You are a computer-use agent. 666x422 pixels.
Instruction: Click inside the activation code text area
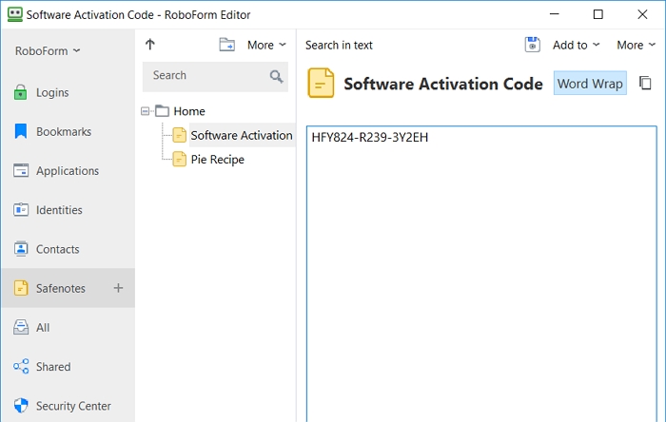(x=481, y=274)
